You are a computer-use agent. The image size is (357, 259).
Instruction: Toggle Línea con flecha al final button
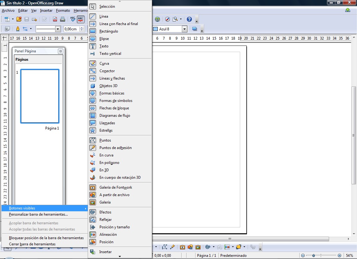[x=120, y=24]
